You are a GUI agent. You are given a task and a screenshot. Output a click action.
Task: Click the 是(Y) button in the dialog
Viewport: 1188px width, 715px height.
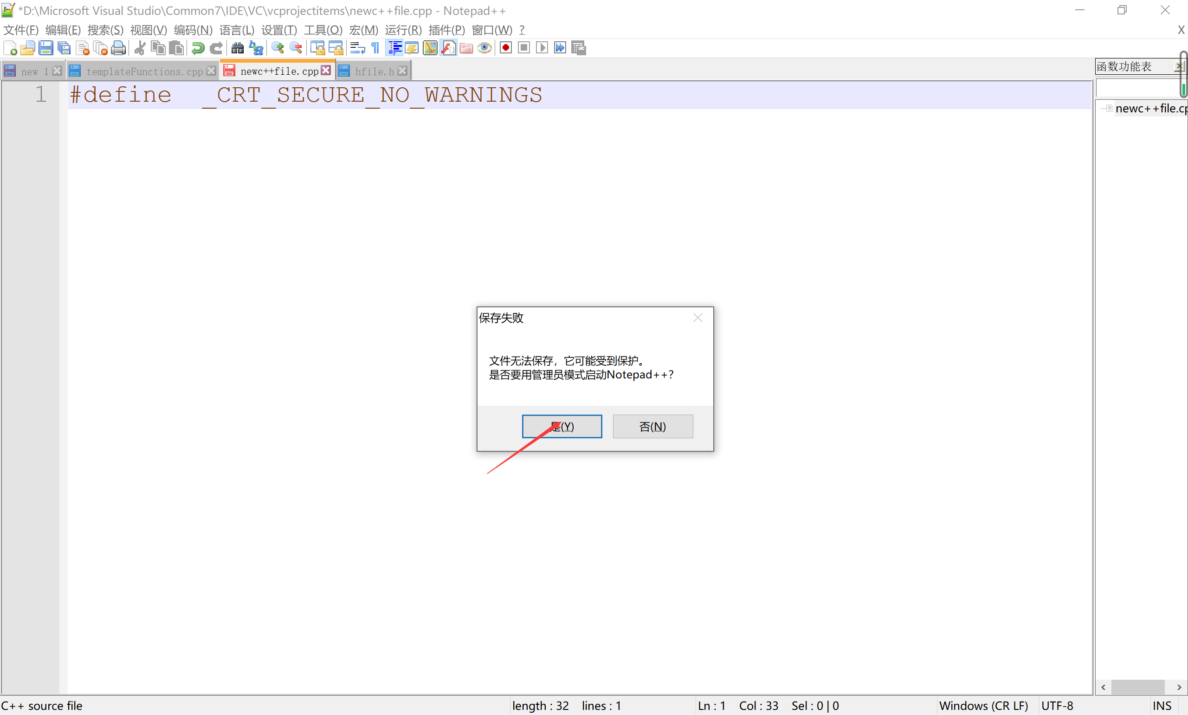562,426
